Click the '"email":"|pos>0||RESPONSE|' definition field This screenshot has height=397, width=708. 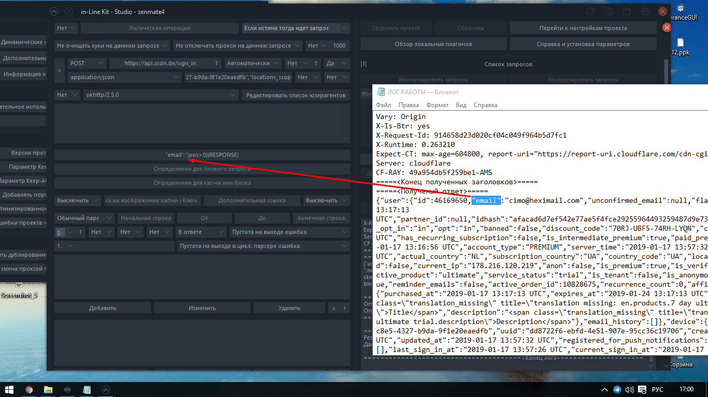[202, 155]
